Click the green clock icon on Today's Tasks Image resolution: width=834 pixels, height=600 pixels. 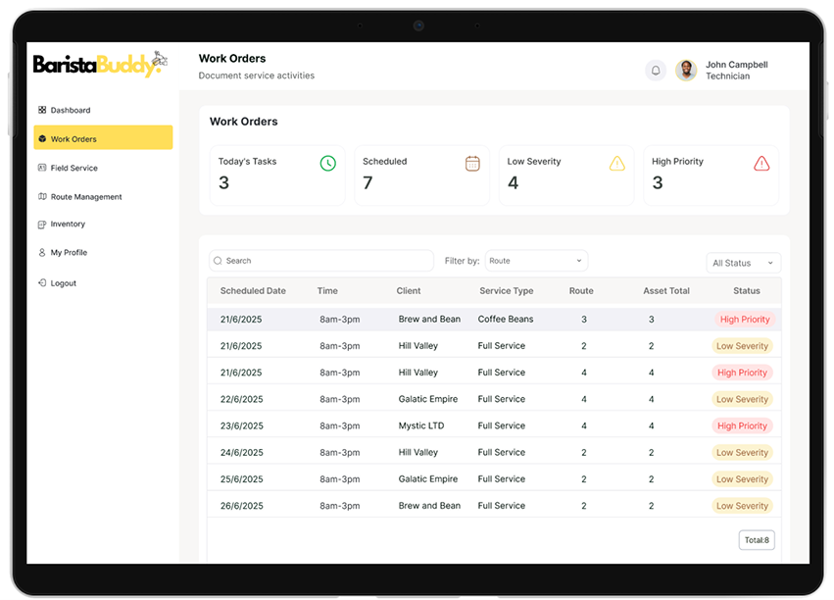pos(328,163)
